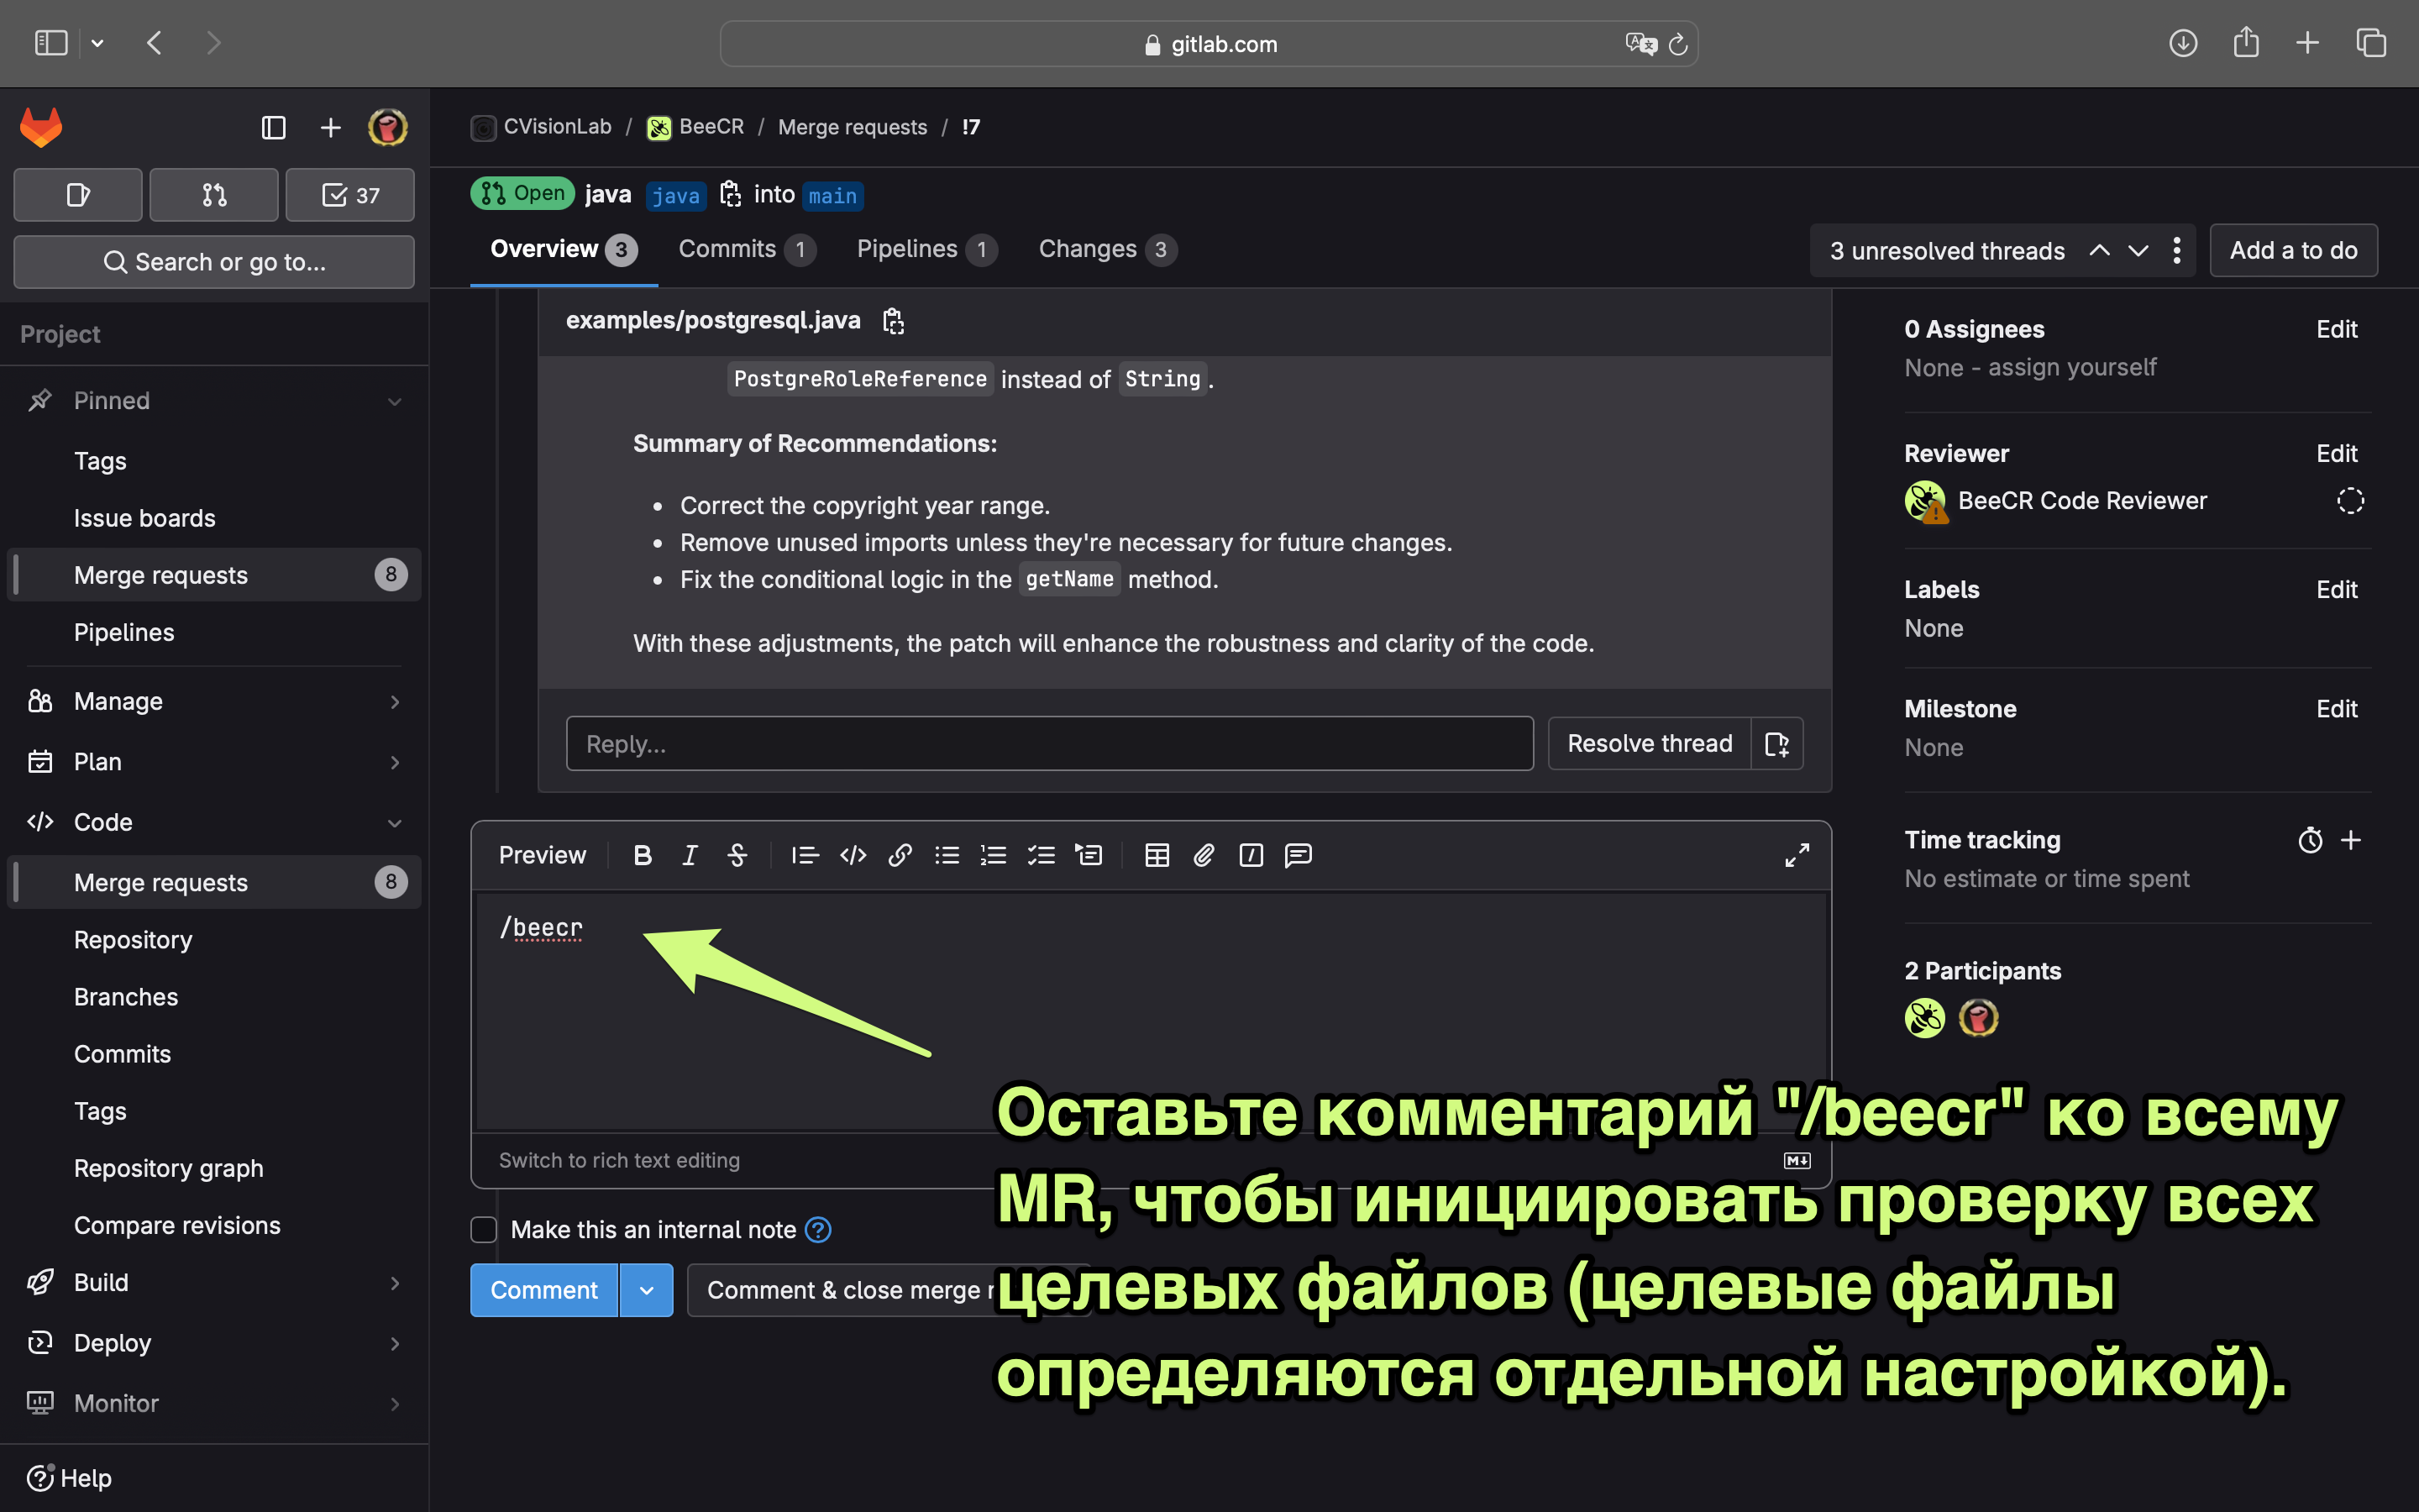The image size is (2419, 1512).
Task: Open Issue boards in sidebar
Action: click(x=145, y=518)
